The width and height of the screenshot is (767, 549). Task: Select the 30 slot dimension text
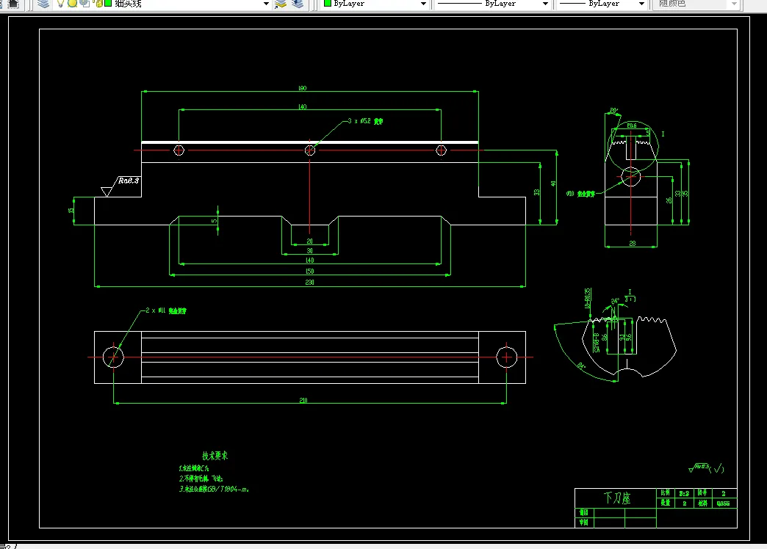309,251
